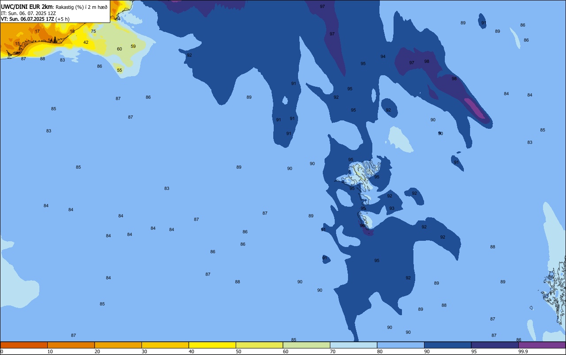Pick the golden 30–40 legend swatch
The height and width of the screenshot is (355, 566).
[x=165, y=345]
